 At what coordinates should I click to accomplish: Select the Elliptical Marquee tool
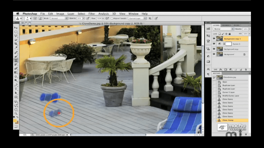coord(16,32)
